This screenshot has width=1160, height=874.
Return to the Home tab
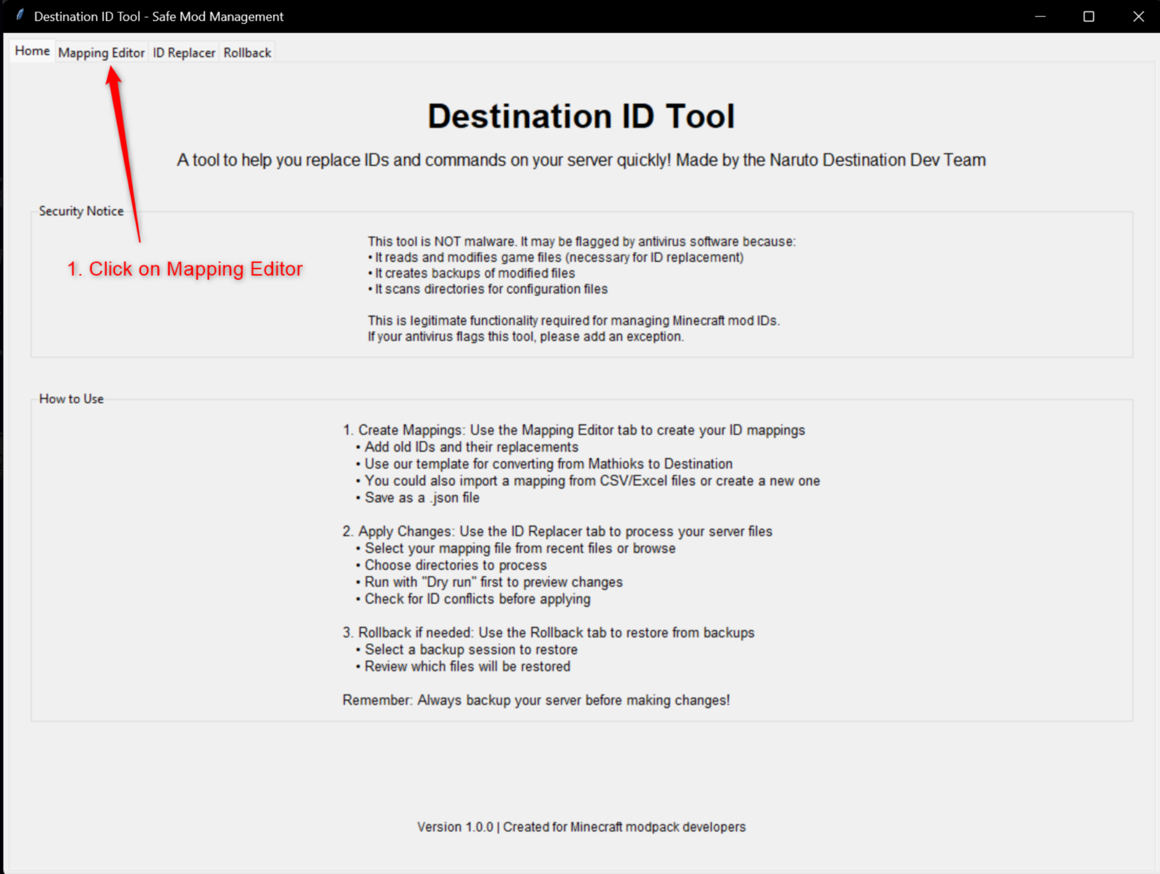[32, 50]
